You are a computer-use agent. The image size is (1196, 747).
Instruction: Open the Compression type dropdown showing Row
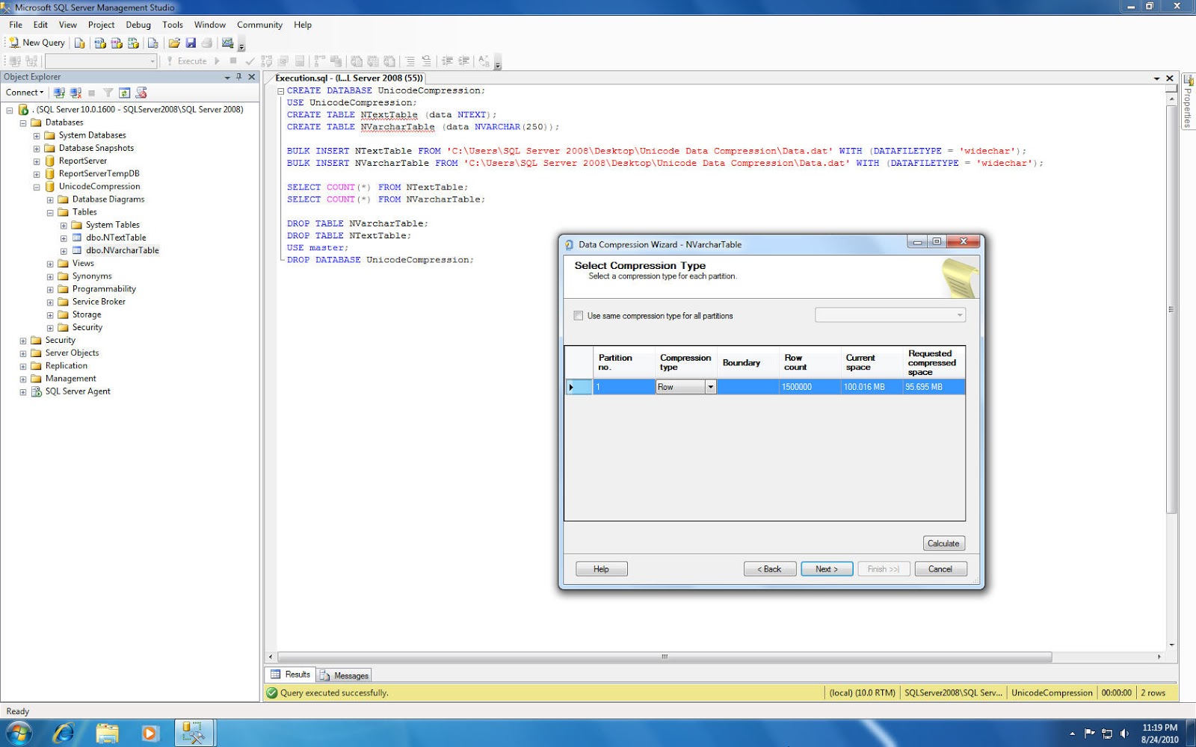pyautogui.click(x=710, y=387)
